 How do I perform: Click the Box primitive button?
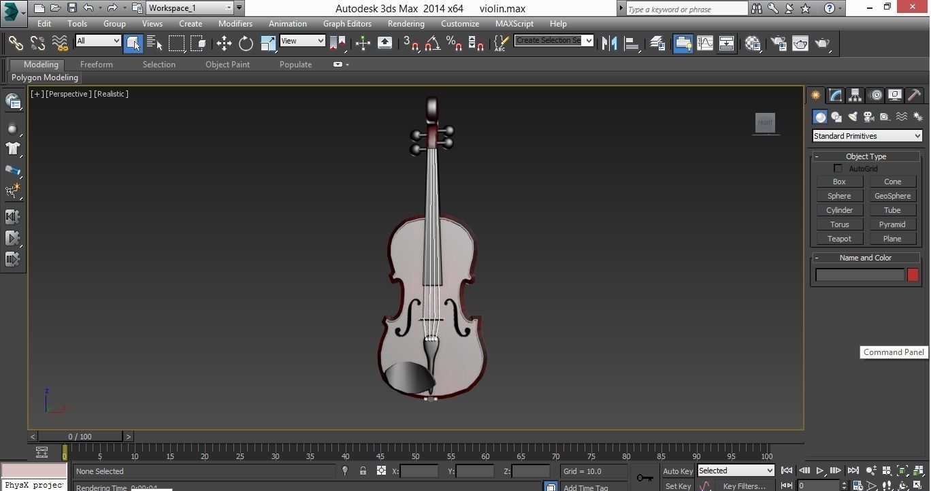839,182
